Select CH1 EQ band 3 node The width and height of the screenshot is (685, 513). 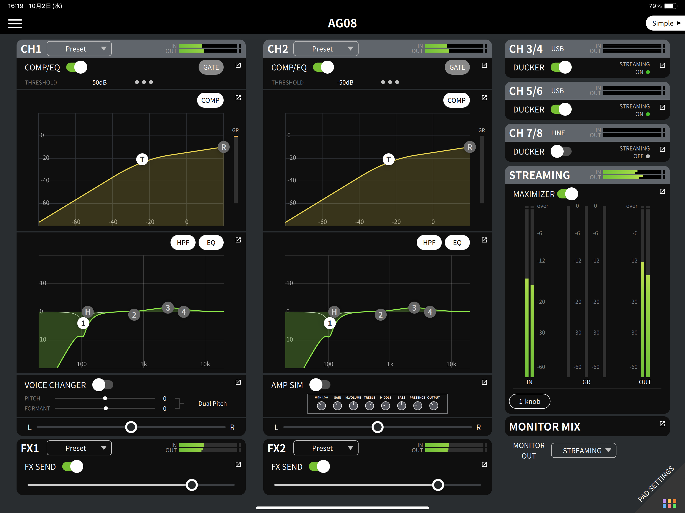click(168, 308)
